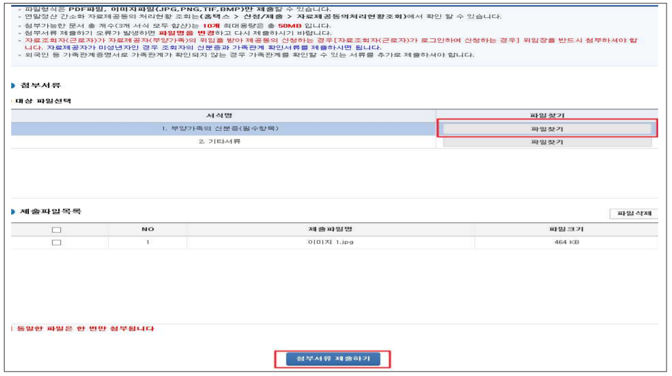Click 파일찾기 button for 부양가족의 신분증 row
Screen dimensions: 672x376
coord(547,128)
